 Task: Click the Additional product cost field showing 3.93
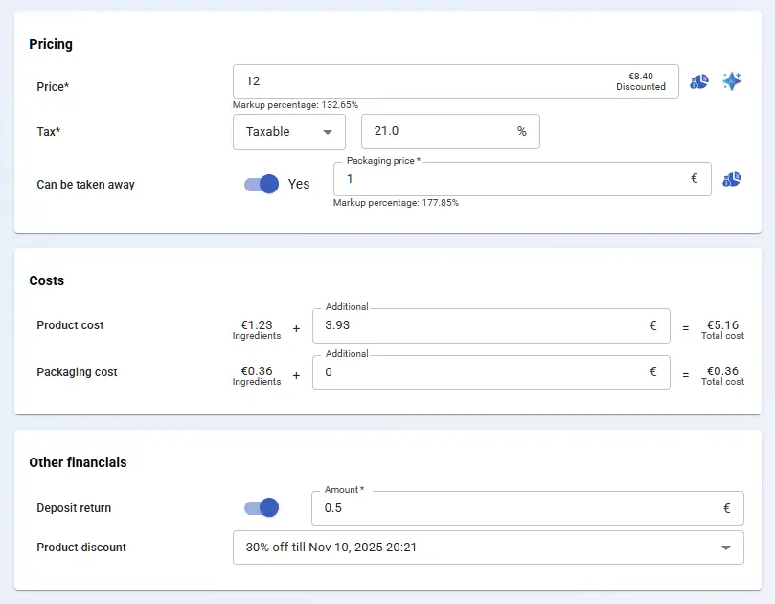click(x=479, y=325)
